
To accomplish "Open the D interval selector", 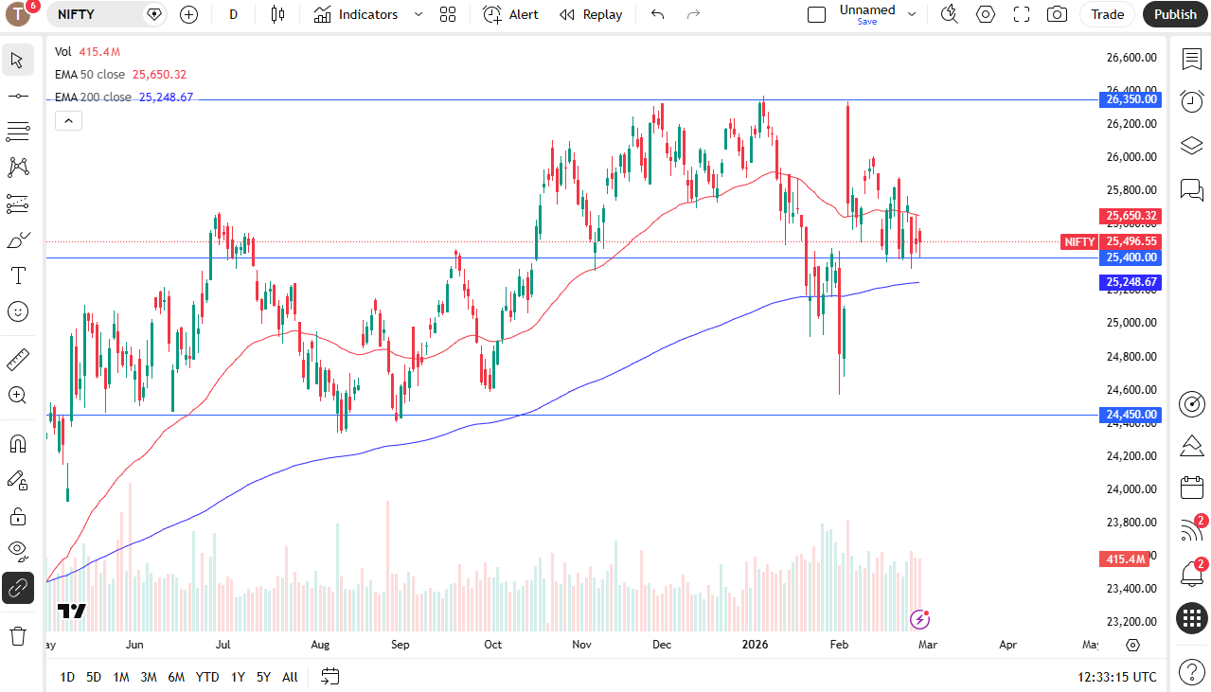I will point(234,14).
